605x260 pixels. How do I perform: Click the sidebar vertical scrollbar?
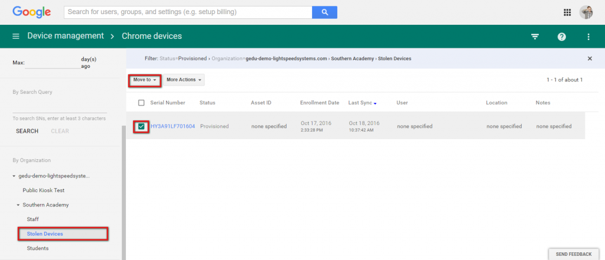(x=123, y=193)
